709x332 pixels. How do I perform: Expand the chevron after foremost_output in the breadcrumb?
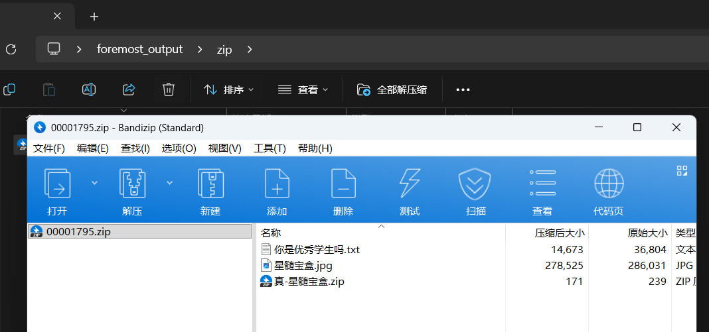point(200,49)
